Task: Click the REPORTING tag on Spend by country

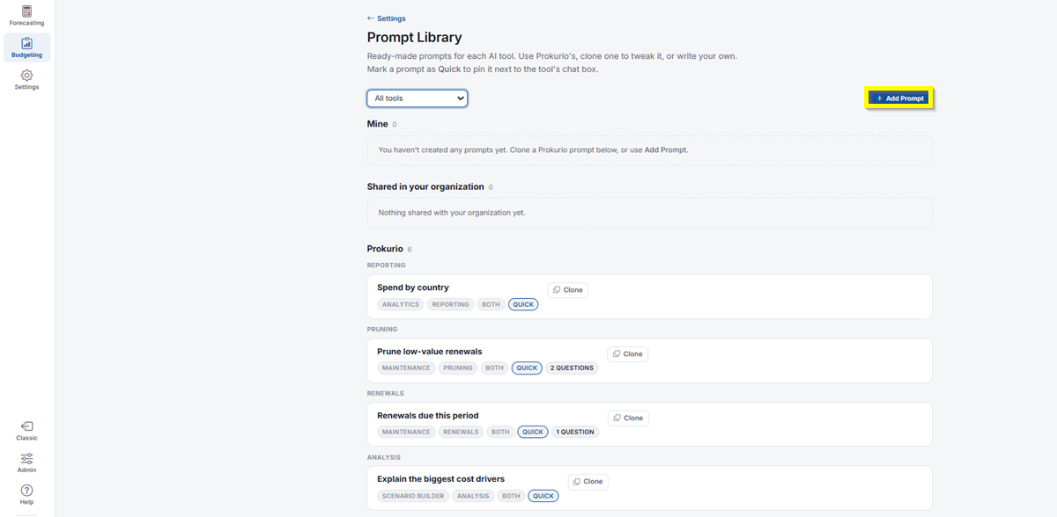Action: pos(451,304)
